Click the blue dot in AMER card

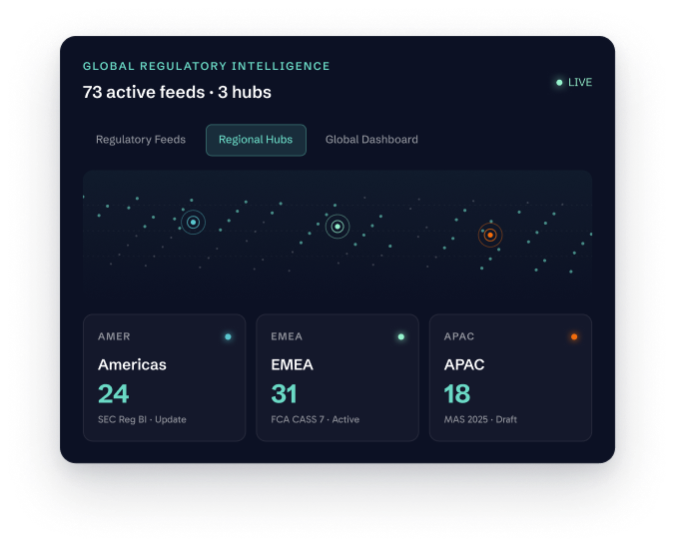pyautogui.click(x=228, y=337)
